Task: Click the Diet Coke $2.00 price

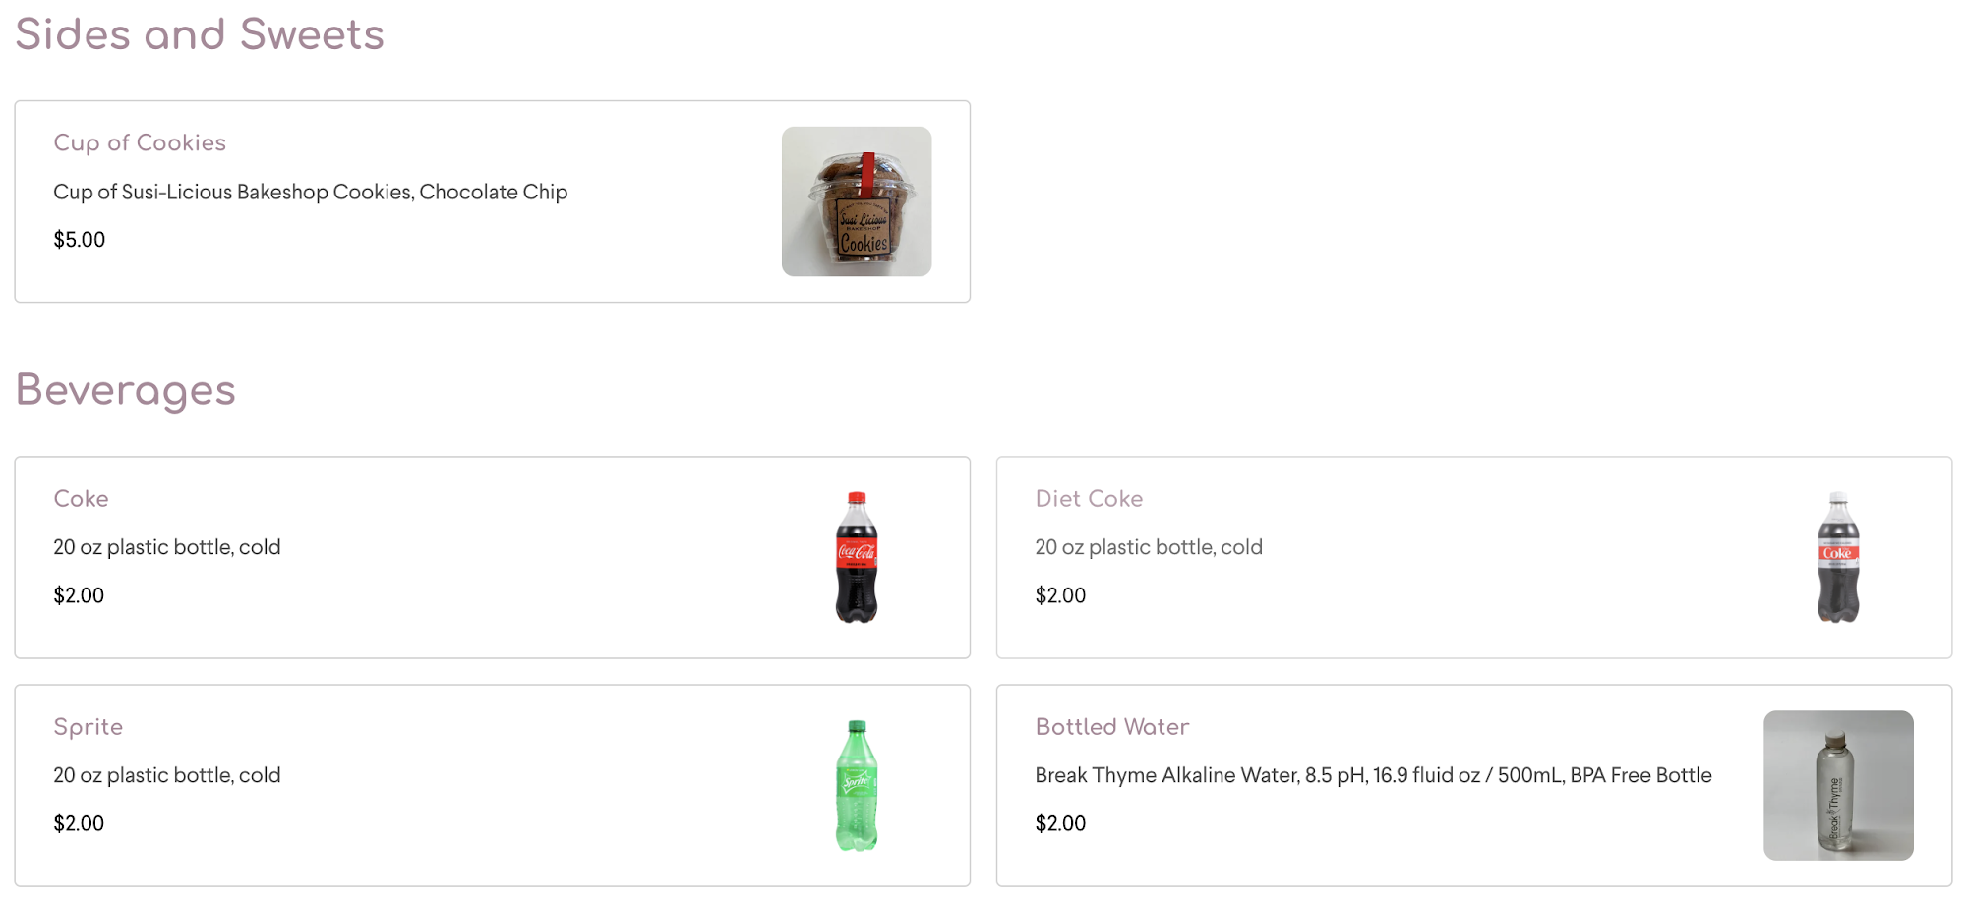Action: pos(1060,595)
